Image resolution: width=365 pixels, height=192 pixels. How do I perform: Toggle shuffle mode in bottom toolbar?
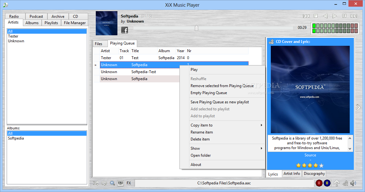96,183
